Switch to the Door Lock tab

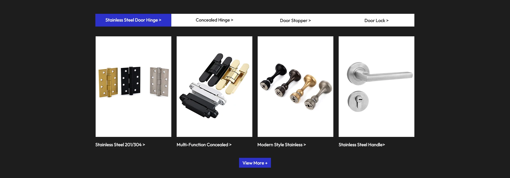coord(376,20)
